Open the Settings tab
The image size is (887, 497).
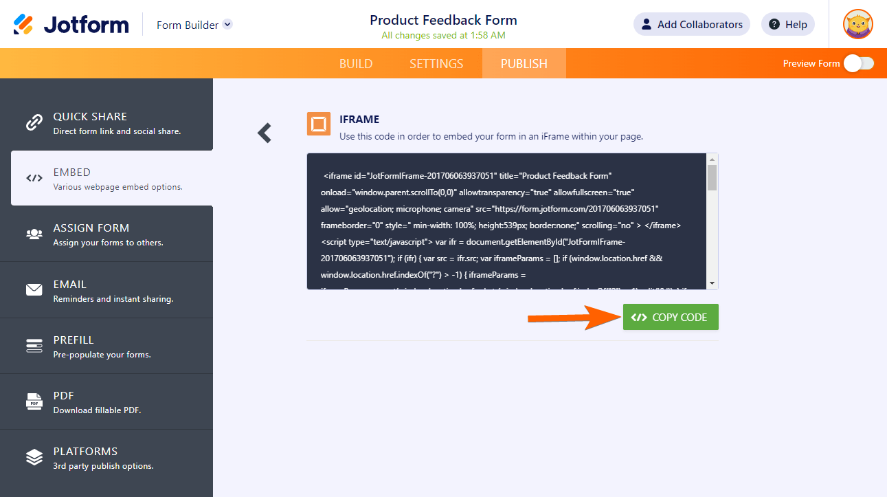pyautogui.click(x=436, y=63)
